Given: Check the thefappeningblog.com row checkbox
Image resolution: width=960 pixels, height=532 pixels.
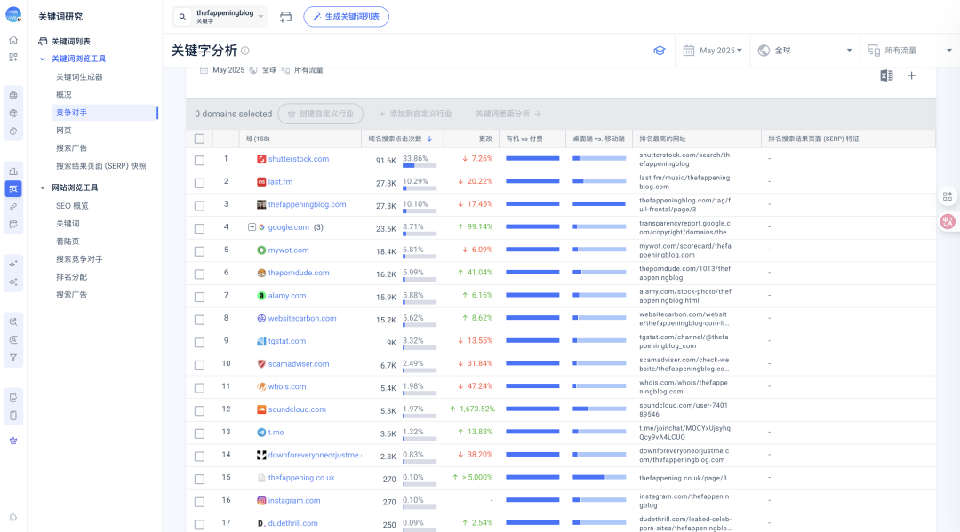Looking at the screenshot, I should tap(200, 205).
